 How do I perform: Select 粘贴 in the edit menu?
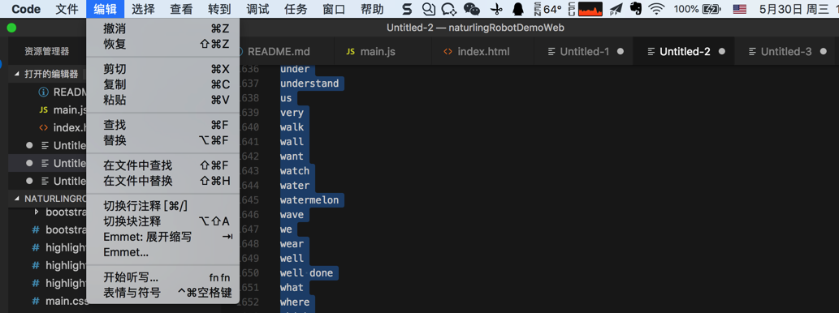click(162, 100)
